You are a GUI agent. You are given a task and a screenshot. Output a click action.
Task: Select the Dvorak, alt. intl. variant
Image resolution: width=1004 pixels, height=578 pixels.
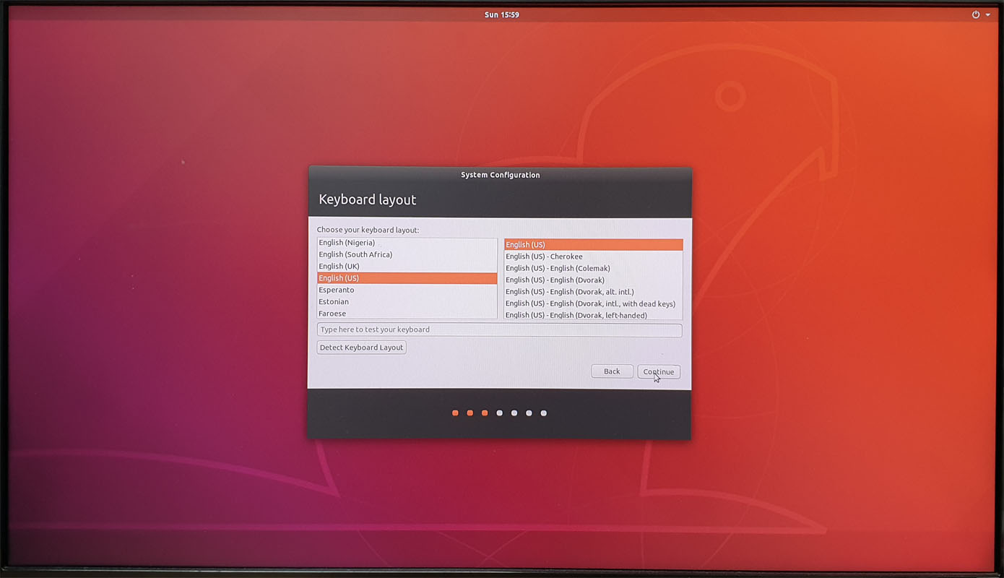click(x=593, y=292)
